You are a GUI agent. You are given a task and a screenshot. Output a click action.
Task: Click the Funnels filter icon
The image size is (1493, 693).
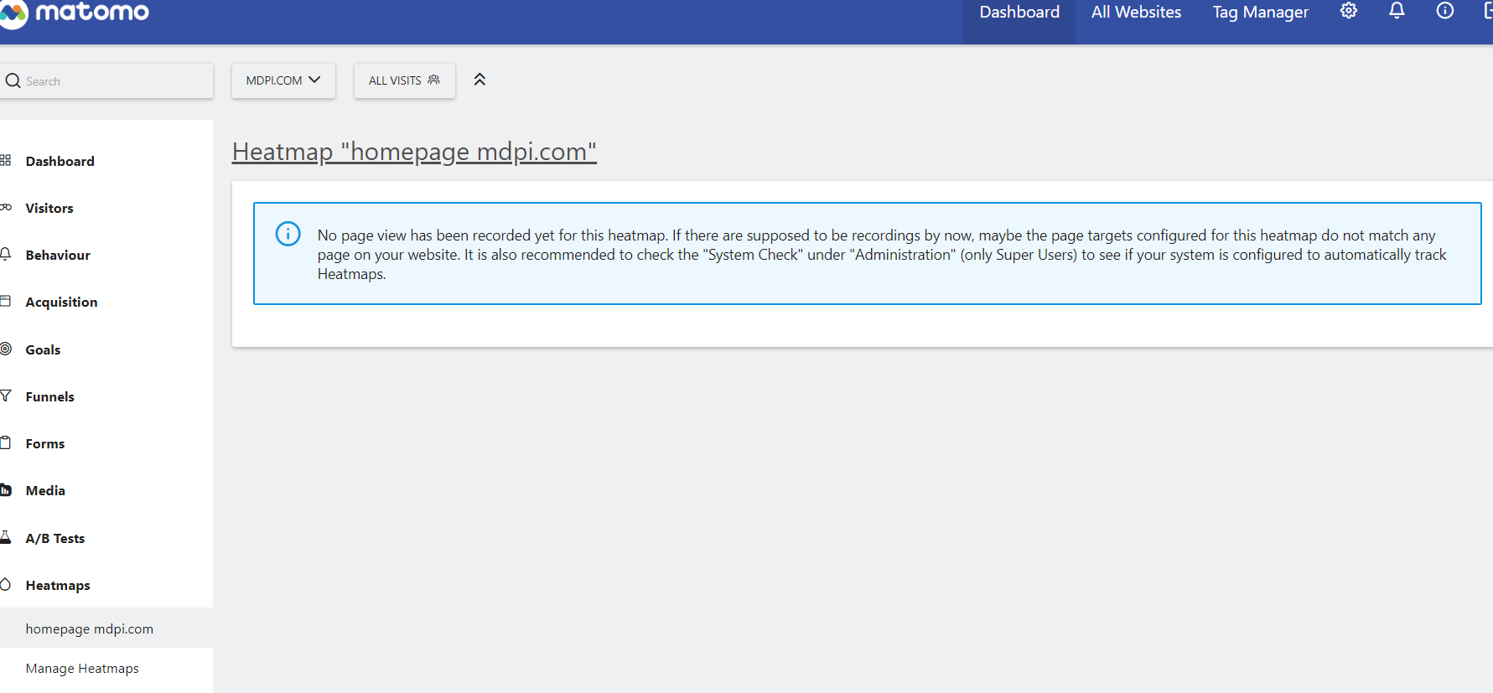pyautogui.click(x=6, y=396)
